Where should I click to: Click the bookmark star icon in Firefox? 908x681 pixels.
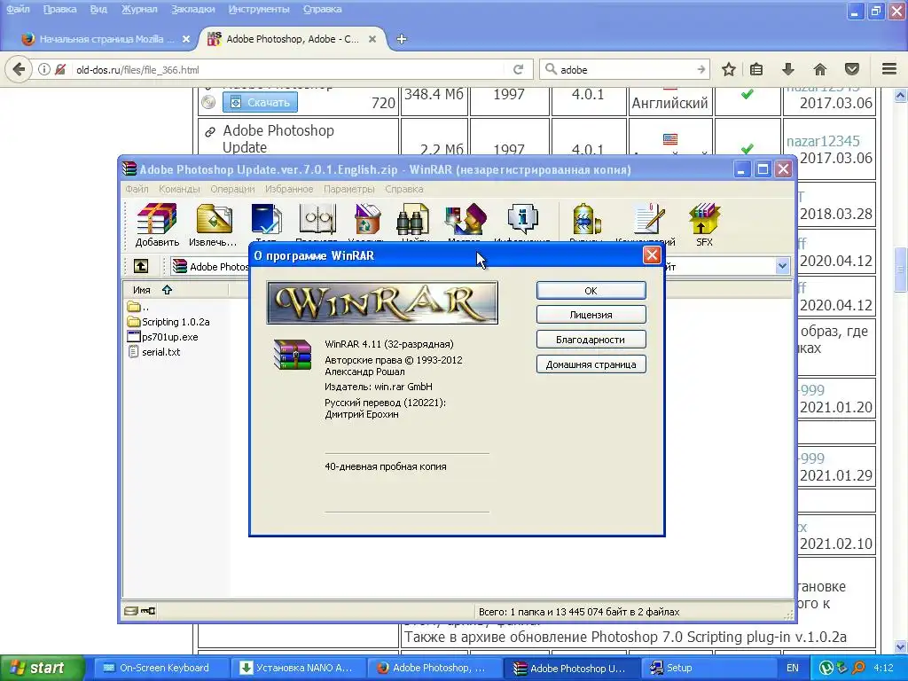(x=729, y=69)
